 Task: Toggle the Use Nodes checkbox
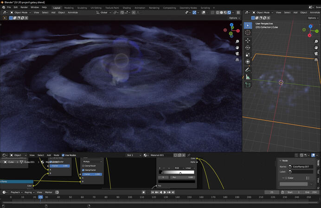coord(64,155)
